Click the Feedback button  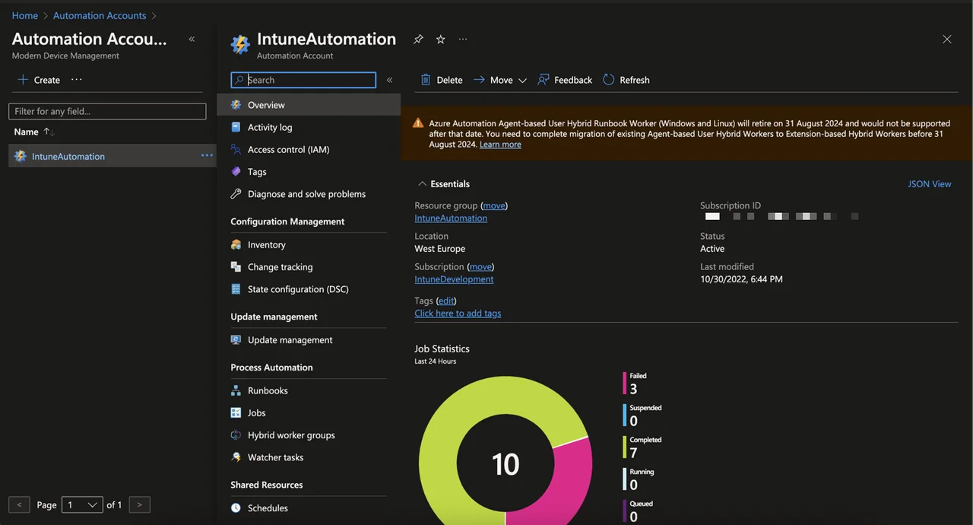pos(565,80)
